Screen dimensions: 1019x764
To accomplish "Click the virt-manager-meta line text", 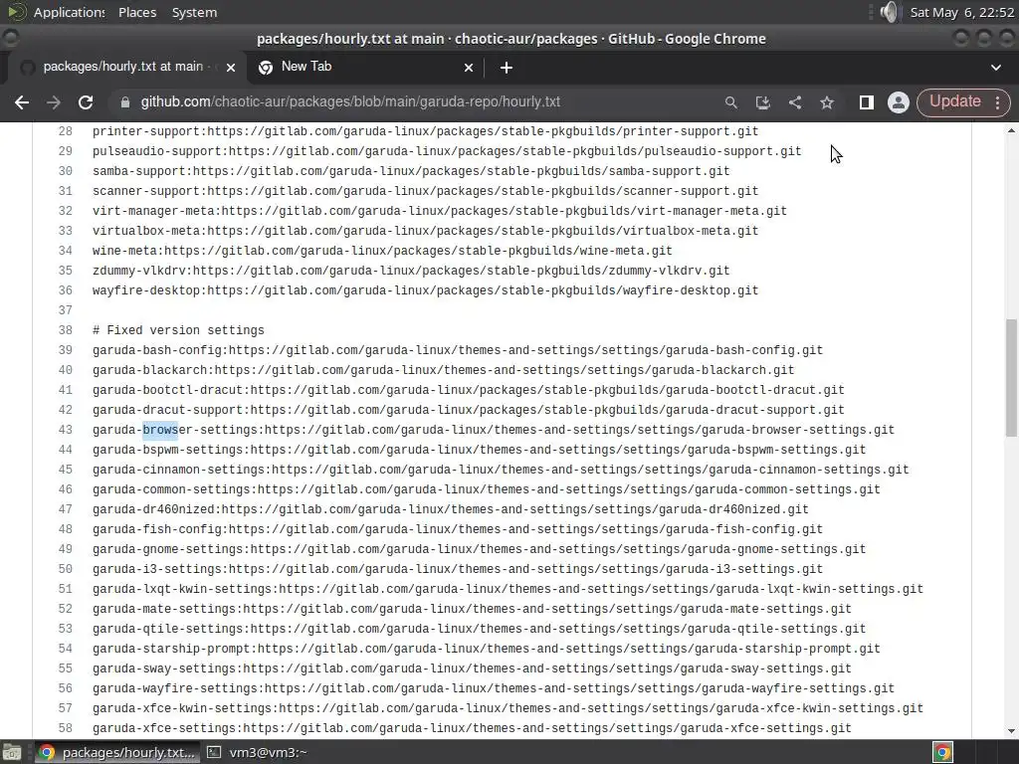I will point(439,211).
